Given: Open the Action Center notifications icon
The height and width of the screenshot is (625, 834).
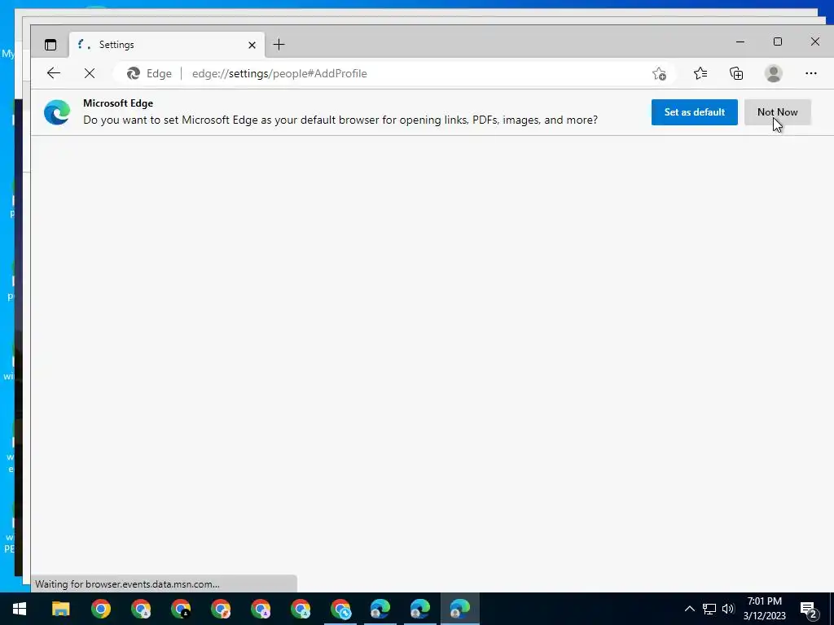Looking at the screenshot, I should pos(809,609).
